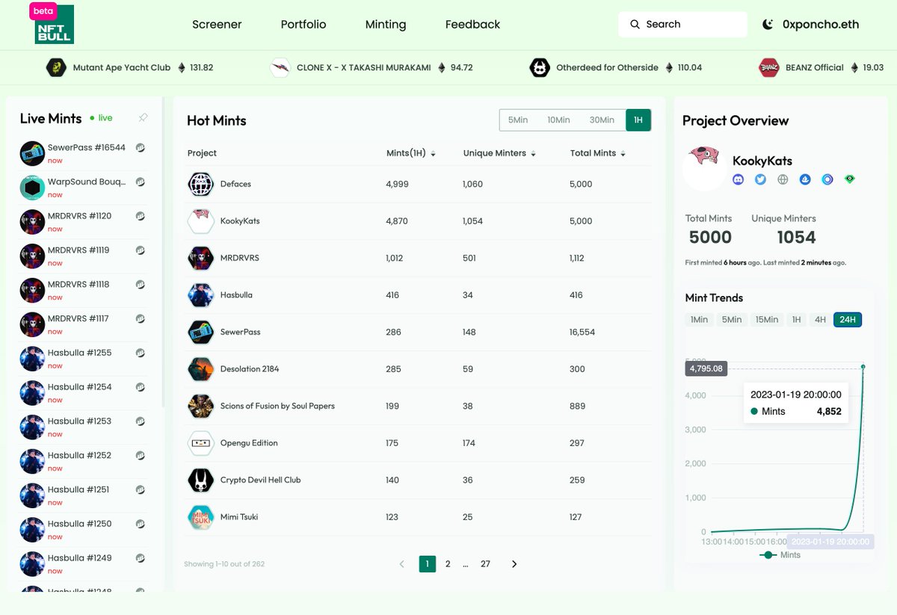Sort the Total Mints column
The height and width of the screenshot is (615, 897).
(x=623, y=153)
